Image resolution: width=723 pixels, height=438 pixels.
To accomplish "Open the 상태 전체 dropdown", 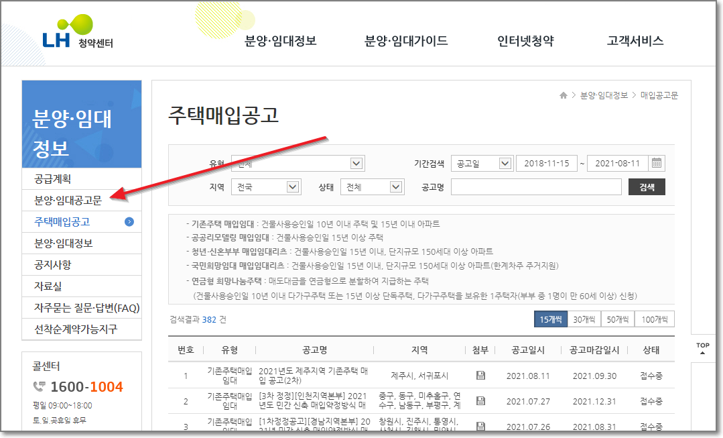I will point(373,186).
